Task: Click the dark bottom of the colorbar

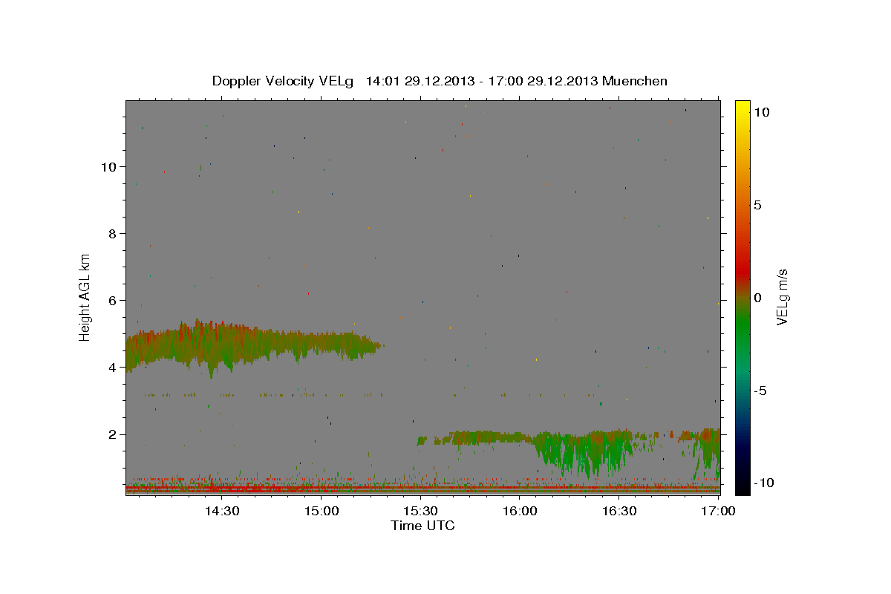Action: (x=742, y=479)
